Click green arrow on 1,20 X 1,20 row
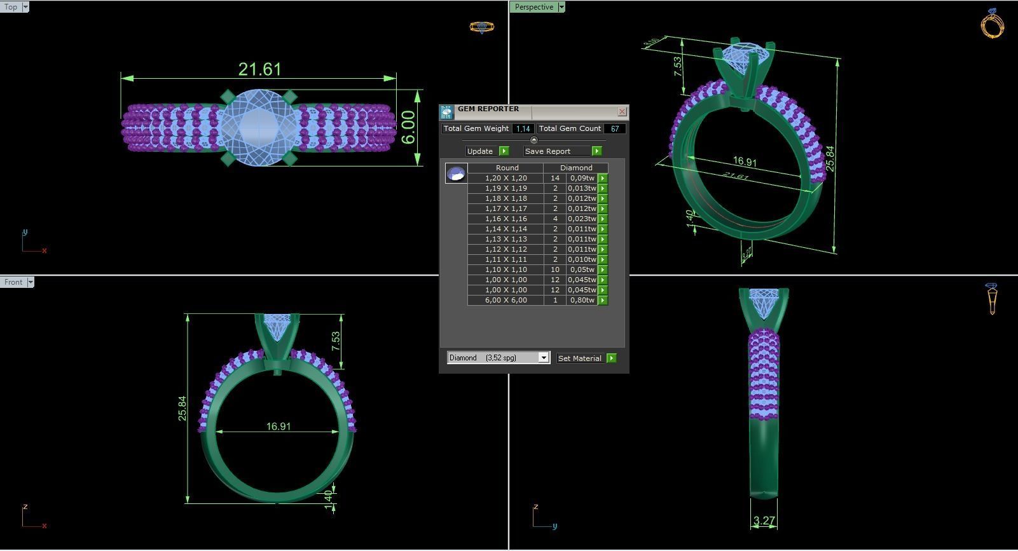 click(x=603, y=179)
